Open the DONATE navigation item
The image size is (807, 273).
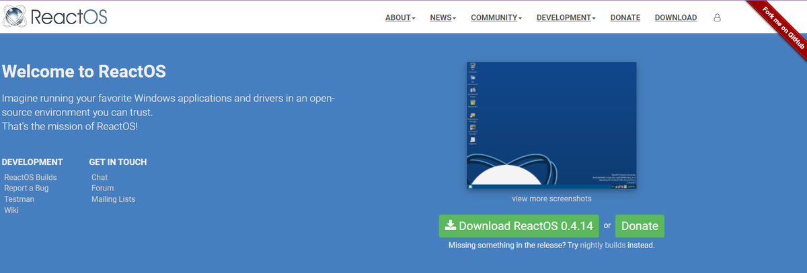(625, 17)
